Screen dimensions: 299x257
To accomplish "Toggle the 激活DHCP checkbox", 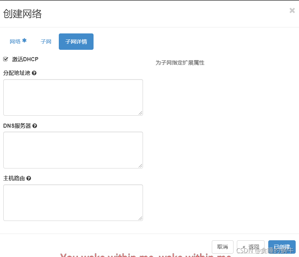I will (x=6, y=59).
